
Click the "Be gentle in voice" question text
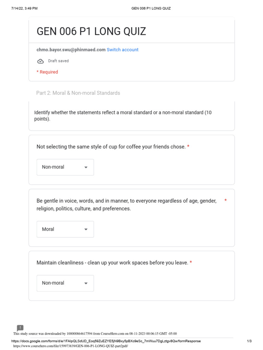126,204
